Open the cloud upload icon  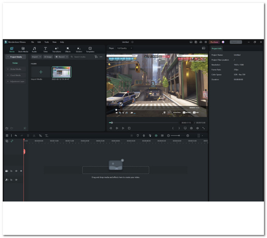201,42
